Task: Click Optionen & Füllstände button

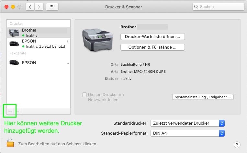Action: [x=152, y=47]
